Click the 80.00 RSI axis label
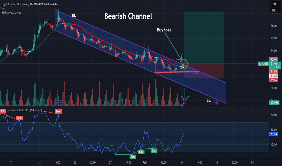This screenshot has width=282, height=166. (274, 115)
